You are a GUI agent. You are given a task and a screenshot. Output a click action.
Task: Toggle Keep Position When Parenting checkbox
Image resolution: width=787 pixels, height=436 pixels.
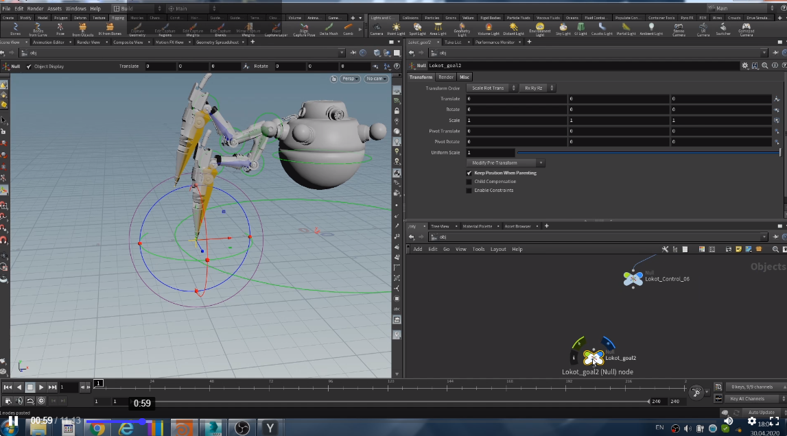pyautogui.click(x=469, y=173)
